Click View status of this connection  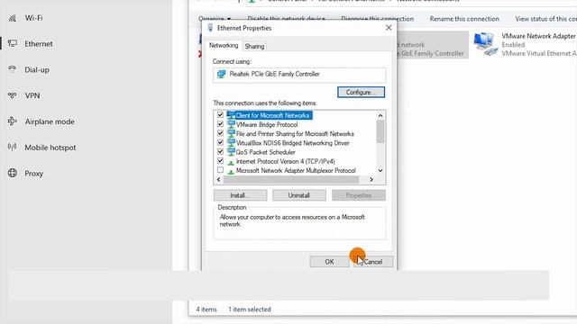[545, 19]
